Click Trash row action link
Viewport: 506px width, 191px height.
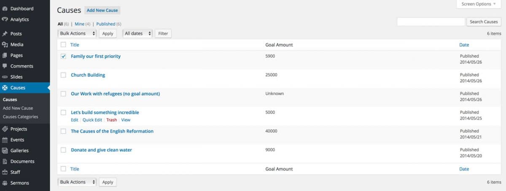click(x=111, y=120)
